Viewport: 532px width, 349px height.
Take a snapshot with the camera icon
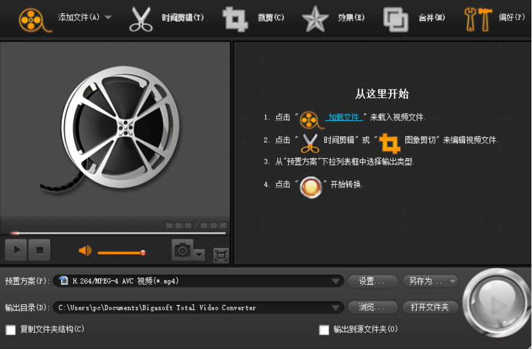click(x=182, y=249)
